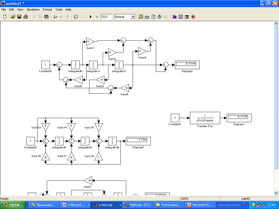
Task: Open the пуск Start button
Action: pyautogui.click(x=13, y=205)
